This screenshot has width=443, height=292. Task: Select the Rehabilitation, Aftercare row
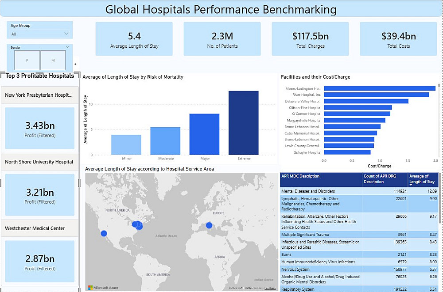pyautogui.click(x=359, y=222)
